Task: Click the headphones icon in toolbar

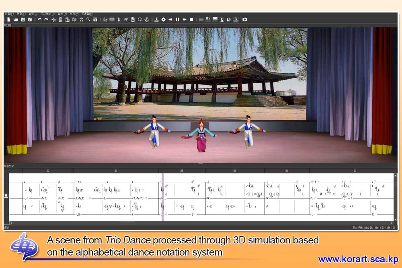Action: (140, 19)
